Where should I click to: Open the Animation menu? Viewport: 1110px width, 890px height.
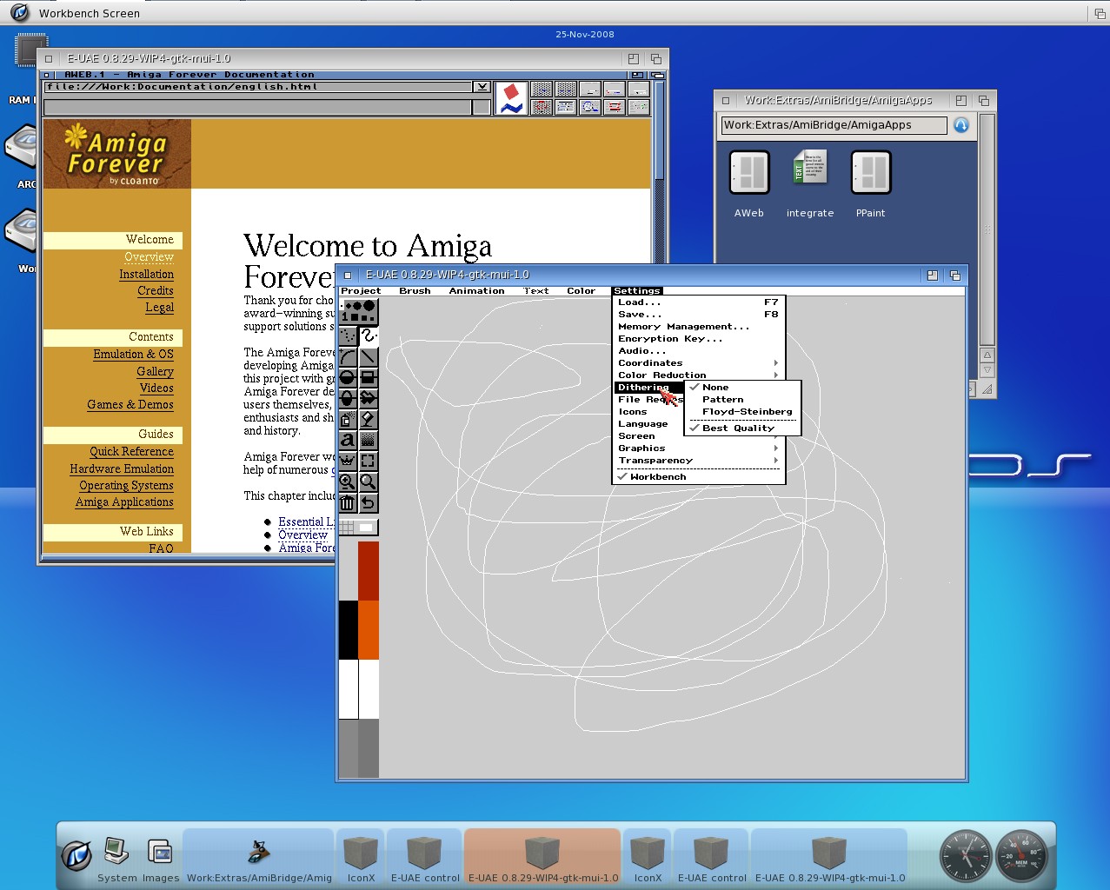[x=476, y=291]
